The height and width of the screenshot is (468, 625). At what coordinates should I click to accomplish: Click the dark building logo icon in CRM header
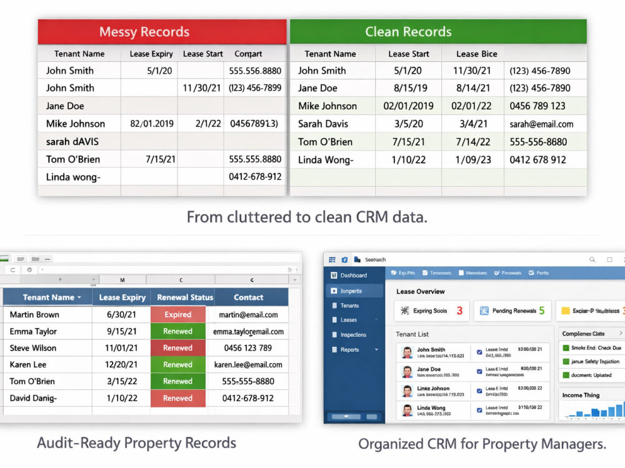(357, 259)
